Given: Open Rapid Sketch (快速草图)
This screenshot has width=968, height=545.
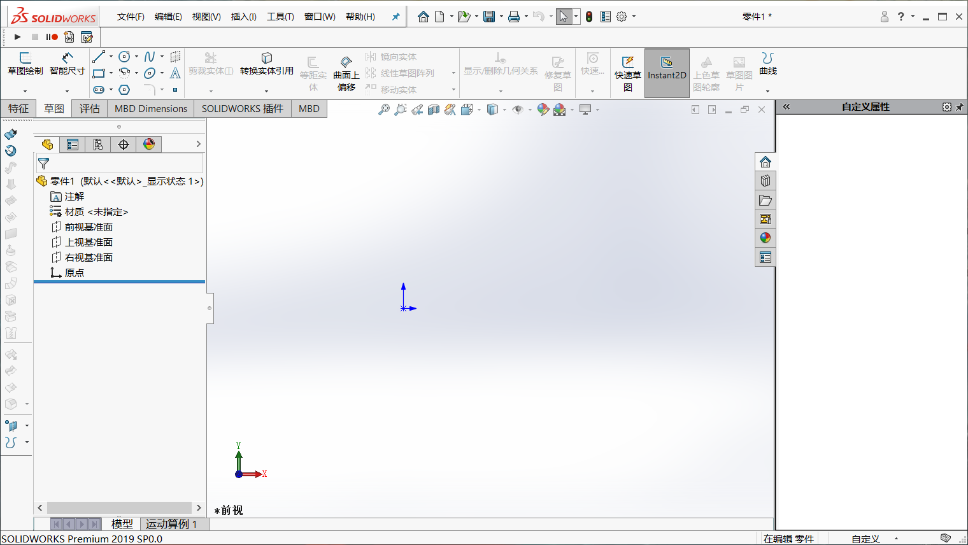Looking at the screenshot, I should (628, 73).
